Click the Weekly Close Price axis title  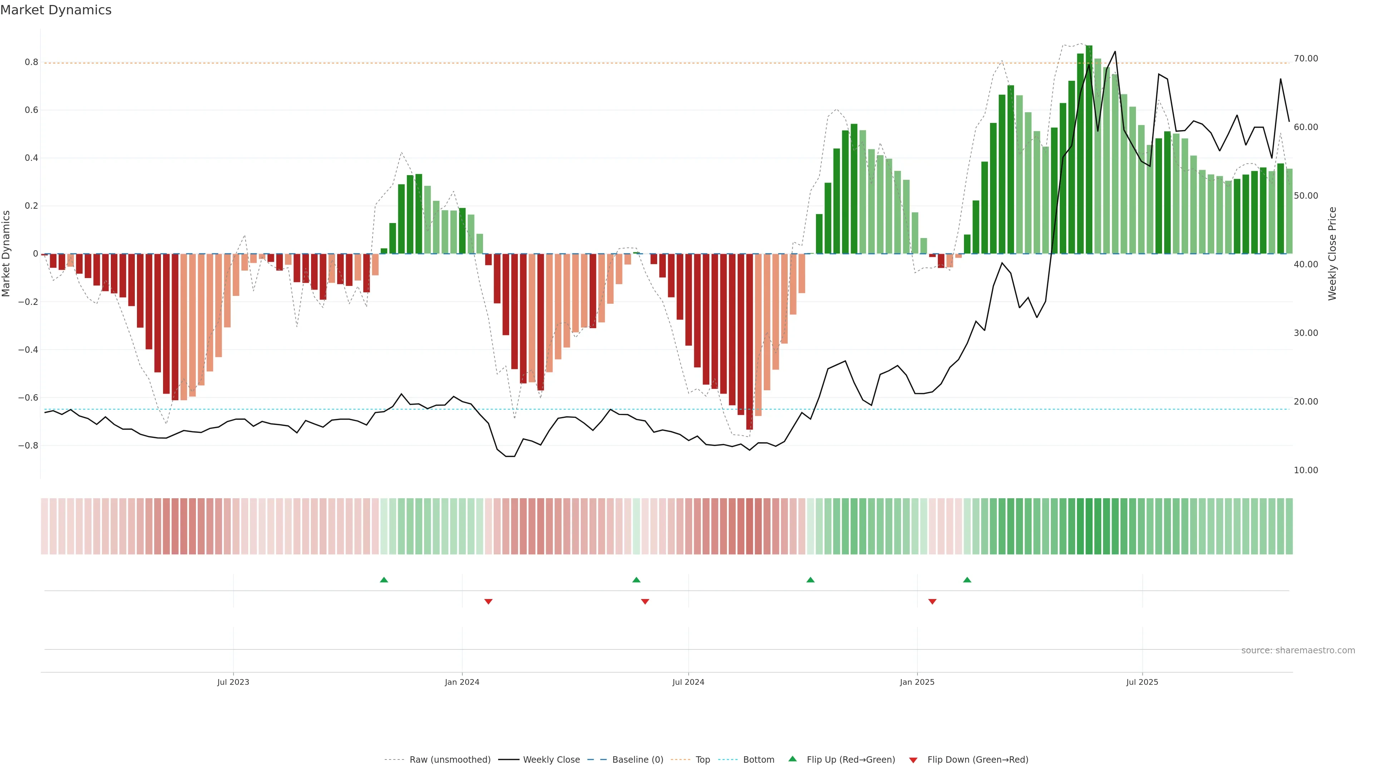pos(1332,254)
